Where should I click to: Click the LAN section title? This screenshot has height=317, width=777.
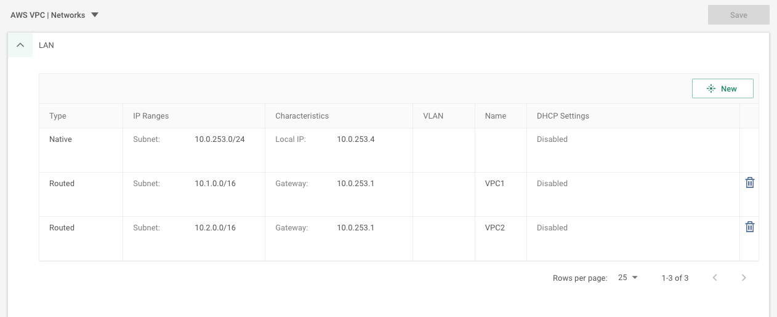46,45
